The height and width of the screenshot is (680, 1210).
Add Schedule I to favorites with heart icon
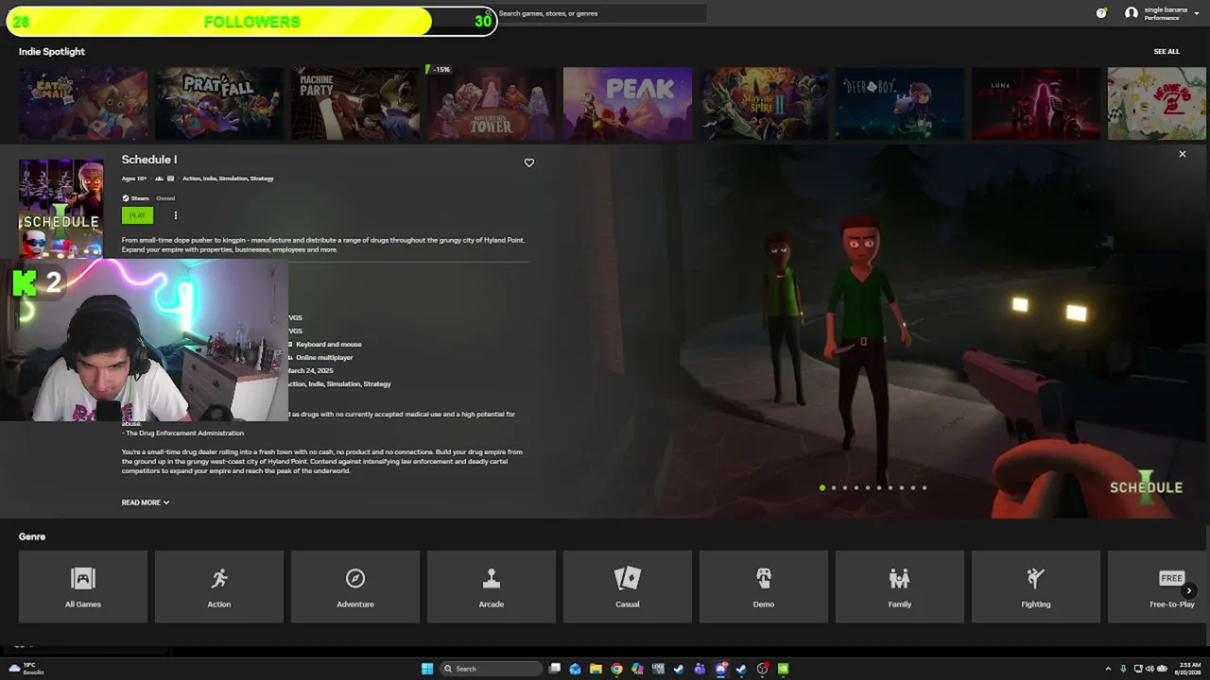click(x=529, y=162)
